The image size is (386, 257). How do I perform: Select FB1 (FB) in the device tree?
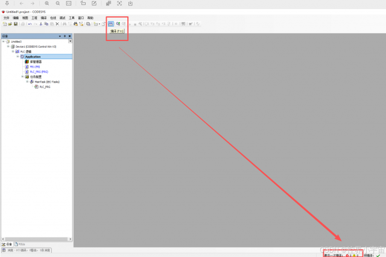[x=35, y=67]
